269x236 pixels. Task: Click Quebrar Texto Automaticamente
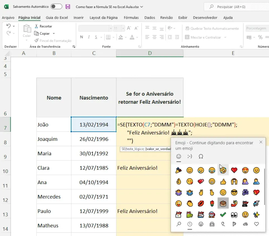coord(212,29)
